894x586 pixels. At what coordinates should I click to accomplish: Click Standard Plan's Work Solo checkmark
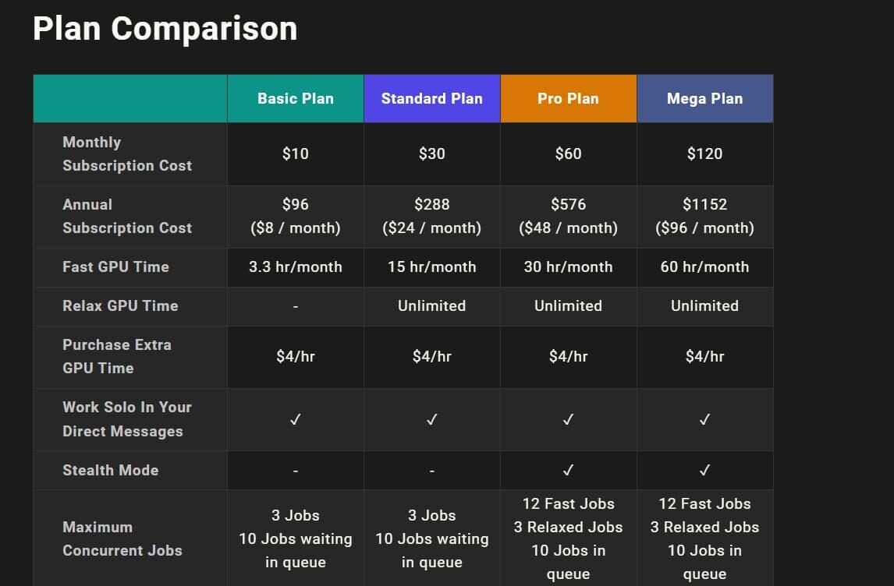pos(431,419)
